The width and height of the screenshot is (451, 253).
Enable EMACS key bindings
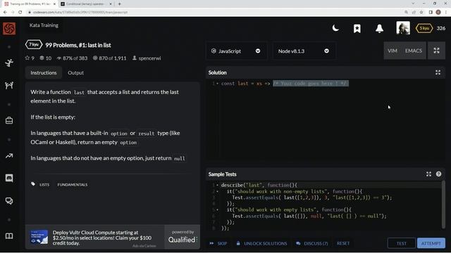tap(414, 51)
